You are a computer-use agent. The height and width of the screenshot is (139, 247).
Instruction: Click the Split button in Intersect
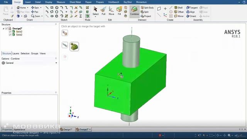point(145,12)
